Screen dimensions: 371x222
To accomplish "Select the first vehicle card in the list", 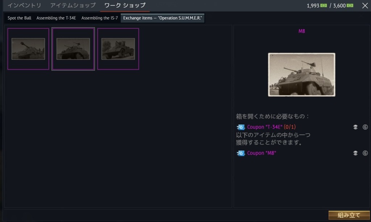I will click(28, 49).
